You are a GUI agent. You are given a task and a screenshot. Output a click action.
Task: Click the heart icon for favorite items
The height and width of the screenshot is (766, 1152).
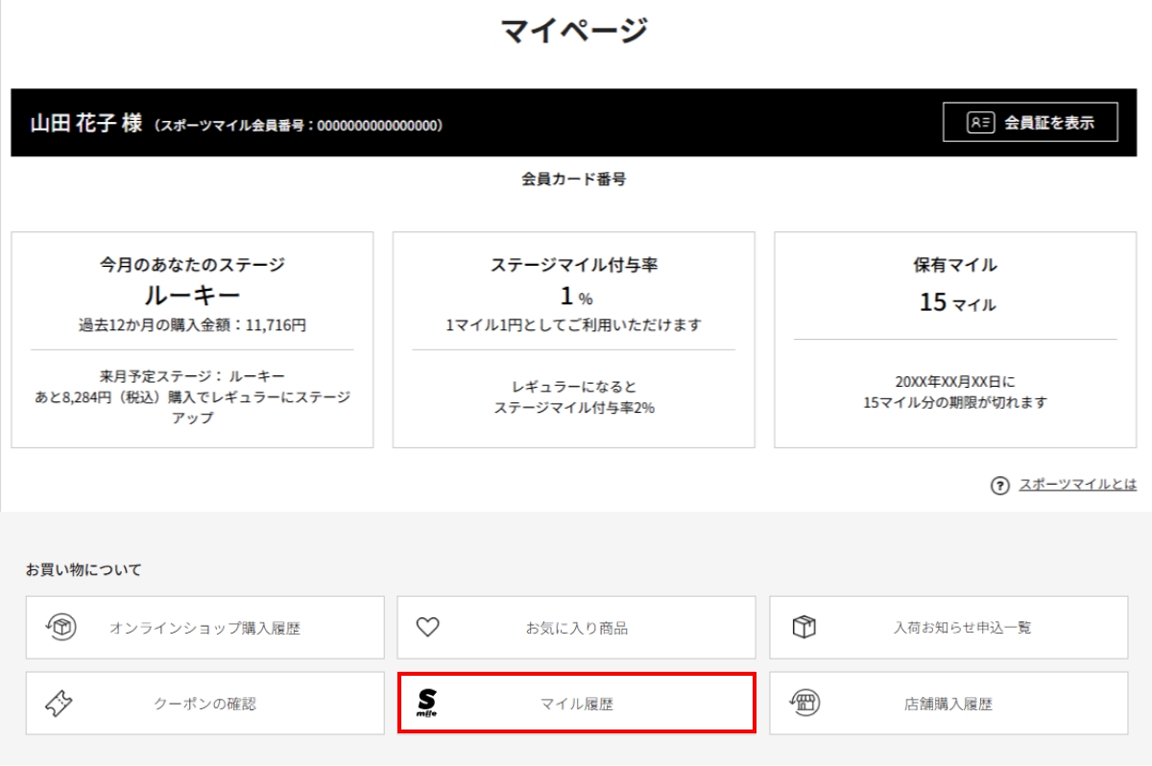pyautogui.click(x=427, y=628)
